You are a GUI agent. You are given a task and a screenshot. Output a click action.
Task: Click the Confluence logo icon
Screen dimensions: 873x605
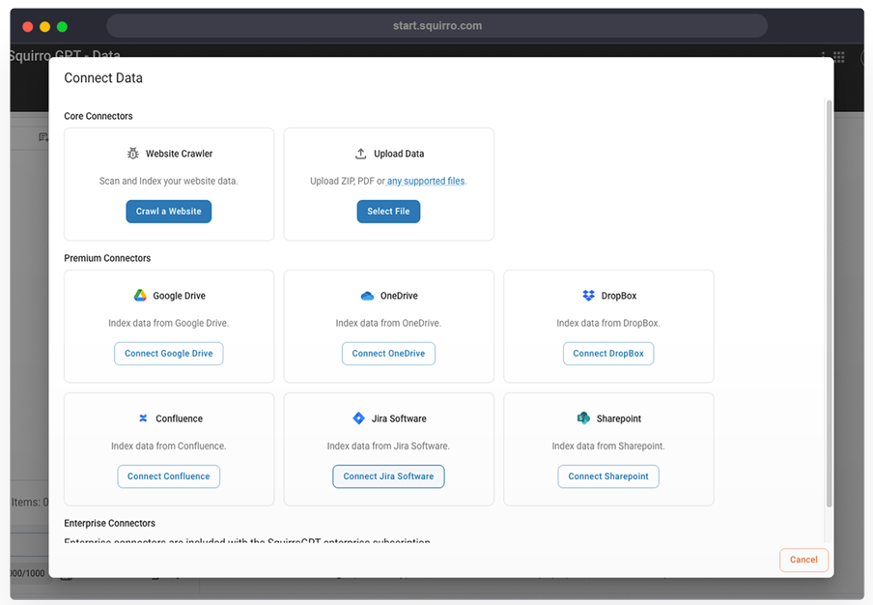coord(143,418)
